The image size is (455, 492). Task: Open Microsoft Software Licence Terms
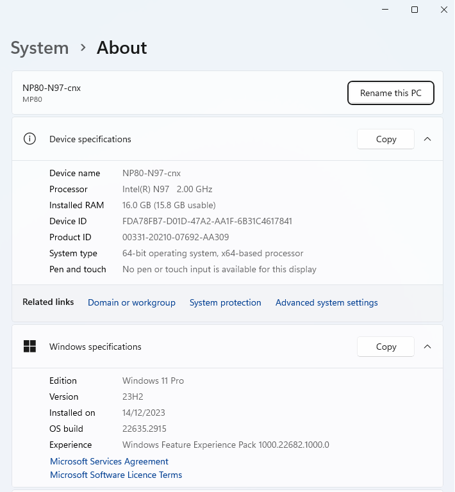click(116, 475)
